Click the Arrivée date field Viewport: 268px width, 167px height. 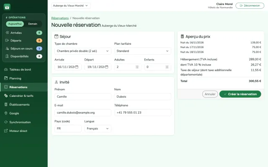click(x=68, y=67)
